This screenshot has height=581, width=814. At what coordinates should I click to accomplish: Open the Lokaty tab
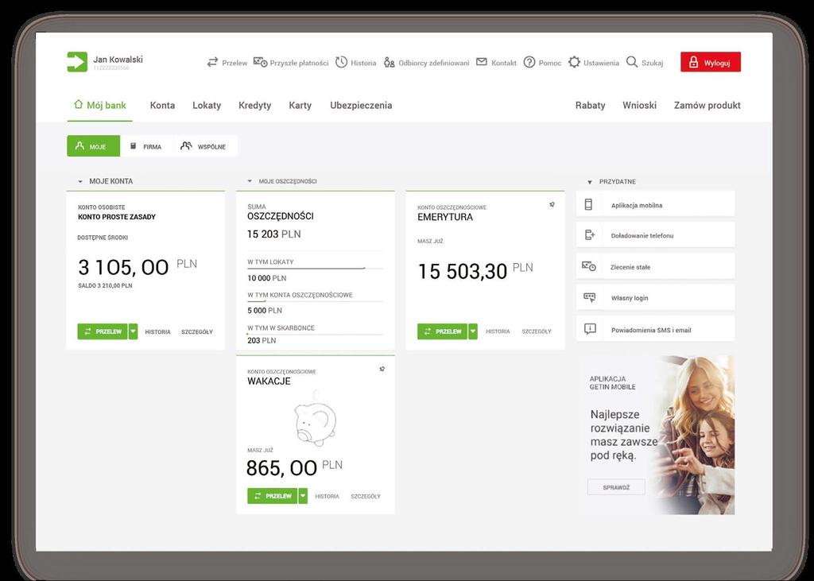point(207,106)
